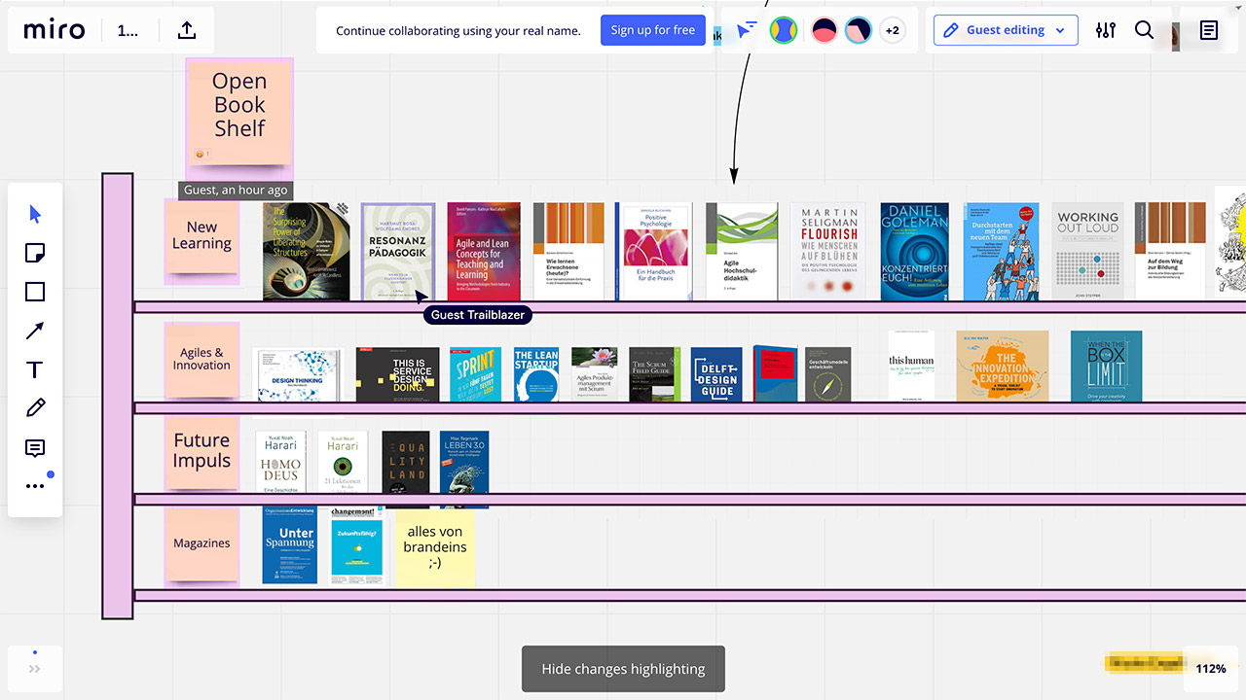The height and width of the screenshot is (700, 1246).
Task: Select the Scrum Field Guide cover
Action: 654,375
